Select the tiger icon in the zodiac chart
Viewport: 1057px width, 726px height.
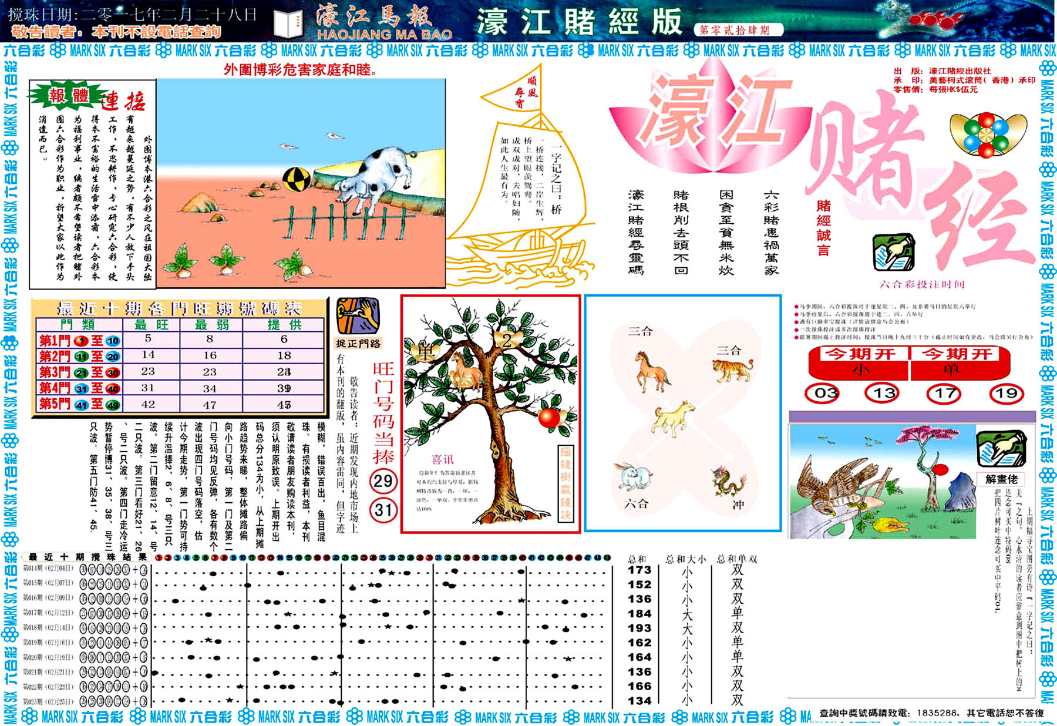pyautogui.click(x=732, y=371)
